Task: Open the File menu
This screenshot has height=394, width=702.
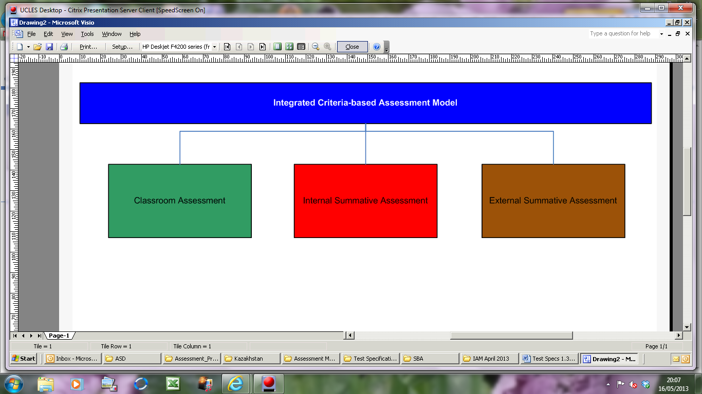Action: (x=31, y=34)
